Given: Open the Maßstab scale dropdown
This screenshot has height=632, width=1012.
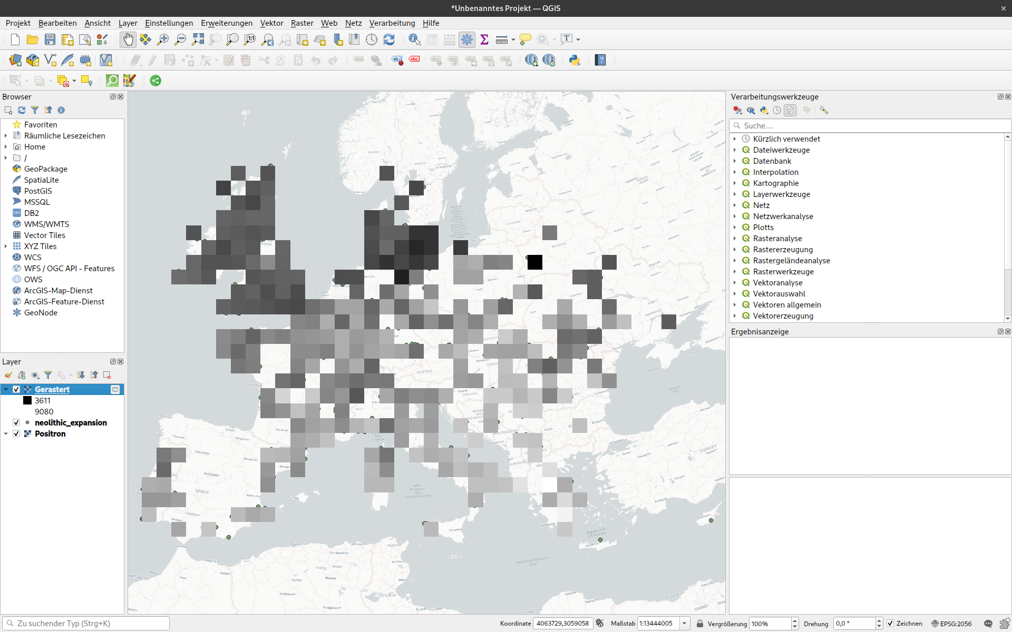Looking at the screenshot, I should [684, 624].
